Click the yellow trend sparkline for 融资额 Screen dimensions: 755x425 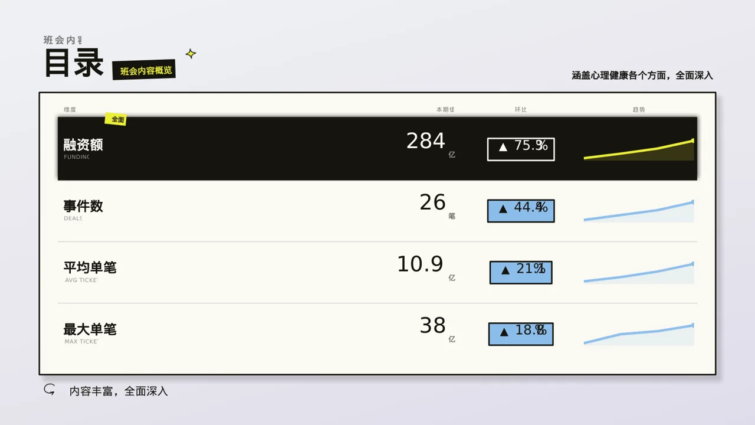click(x=639, y=149)
